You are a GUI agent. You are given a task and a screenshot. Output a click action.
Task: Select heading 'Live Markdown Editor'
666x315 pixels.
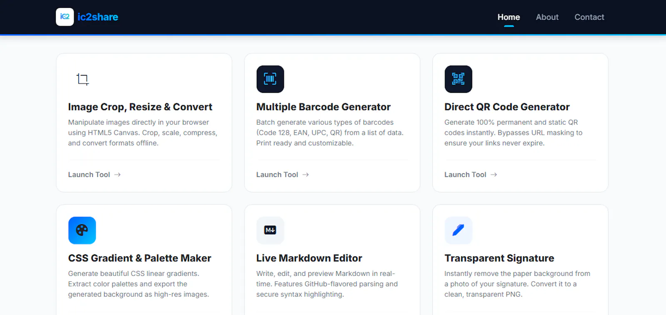(x=309, y=258)
